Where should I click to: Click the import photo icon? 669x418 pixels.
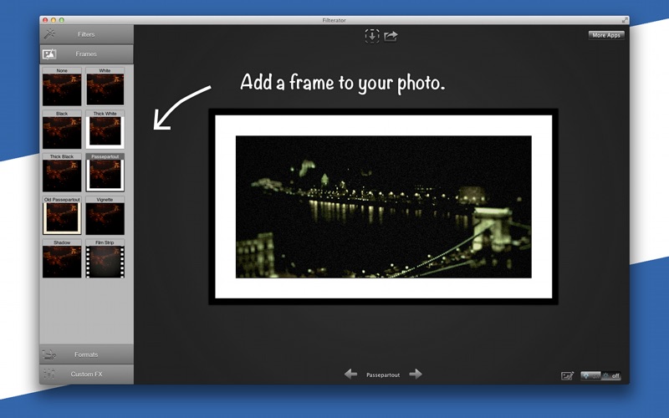point(372,36)
